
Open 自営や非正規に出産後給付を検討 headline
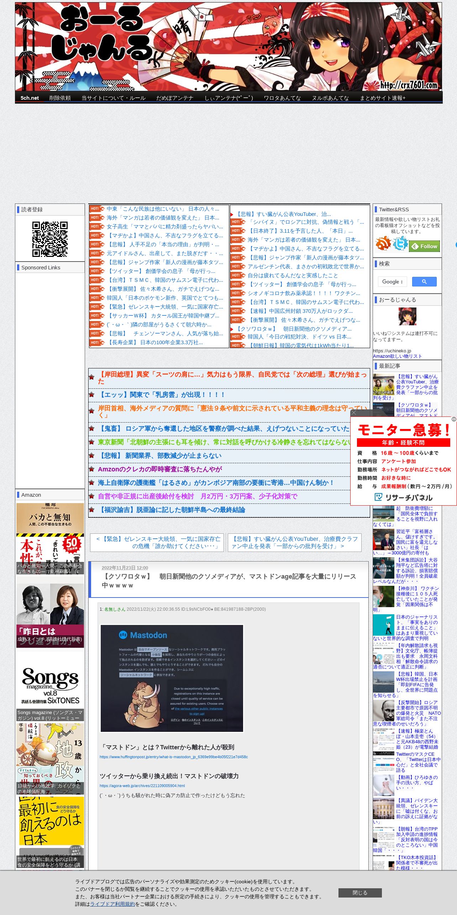[x=198, y=496]
